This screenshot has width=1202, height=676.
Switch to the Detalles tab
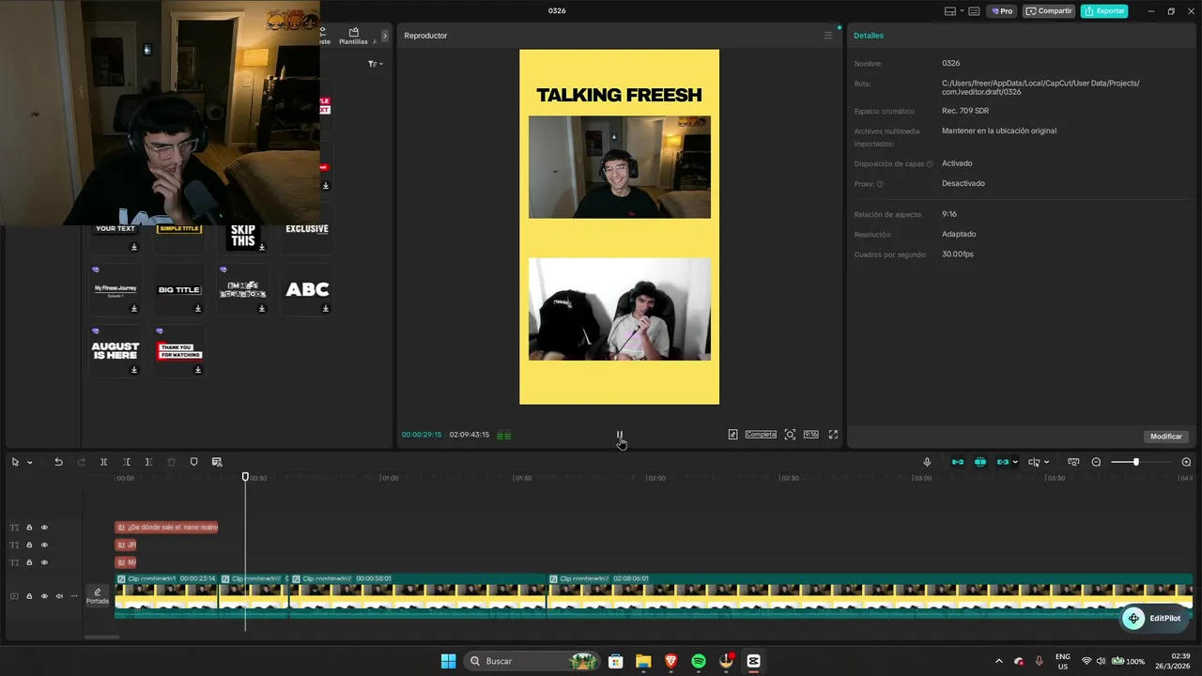tap(869, 36)
